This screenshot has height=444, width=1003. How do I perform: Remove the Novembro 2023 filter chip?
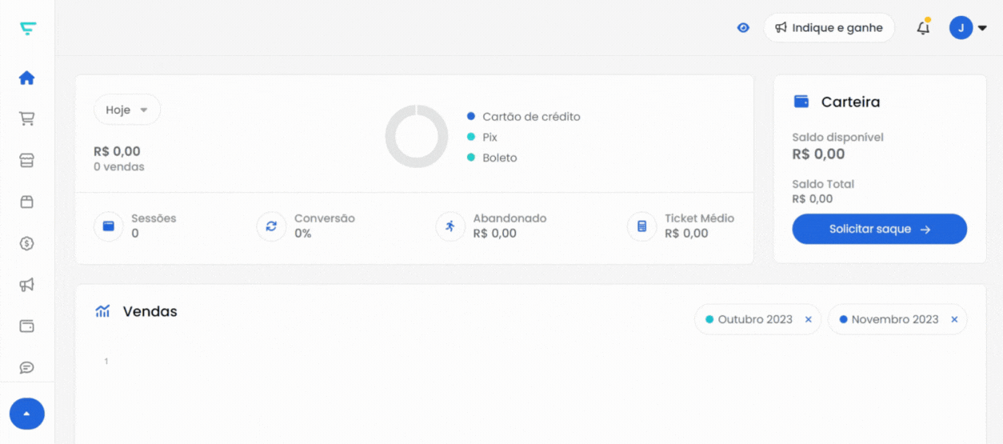(954, 319)
